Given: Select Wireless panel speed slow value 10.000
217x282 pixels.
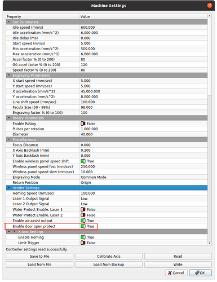Looking at the screenshot, I should point(87,172).
